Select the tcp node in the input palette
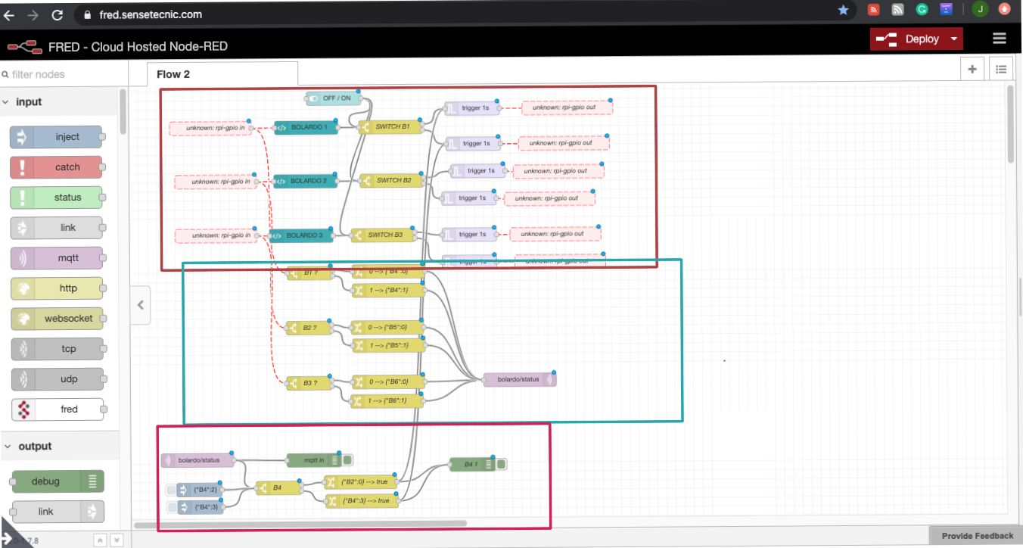 tap(57, 349)
